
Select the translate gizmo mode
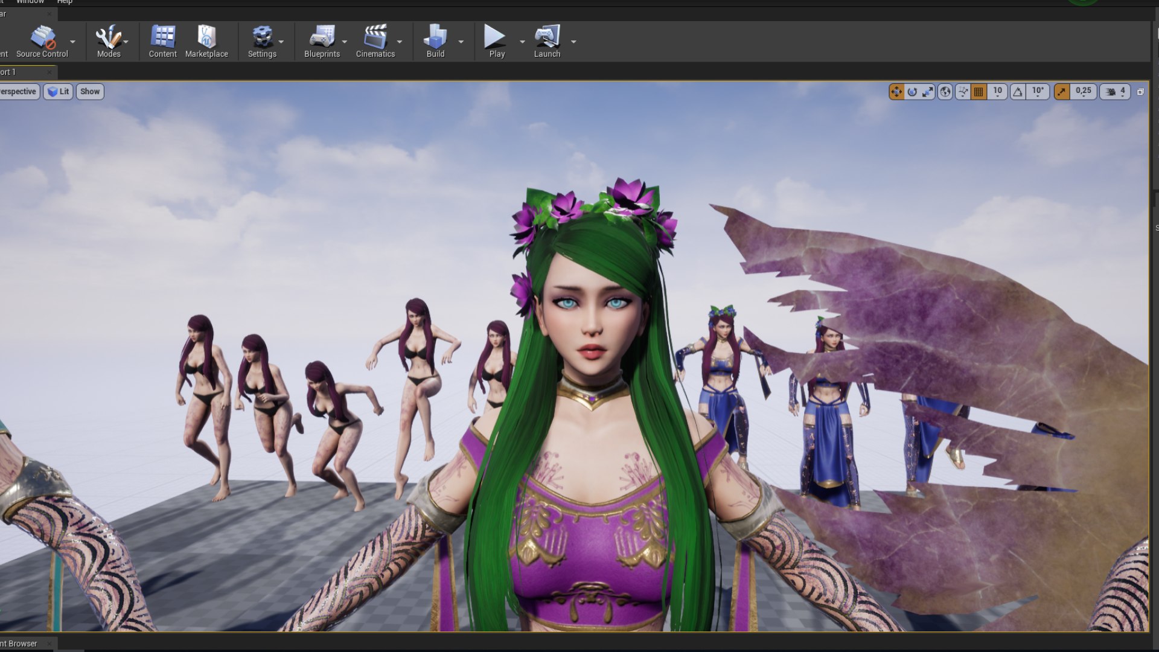tap(896, 92)
